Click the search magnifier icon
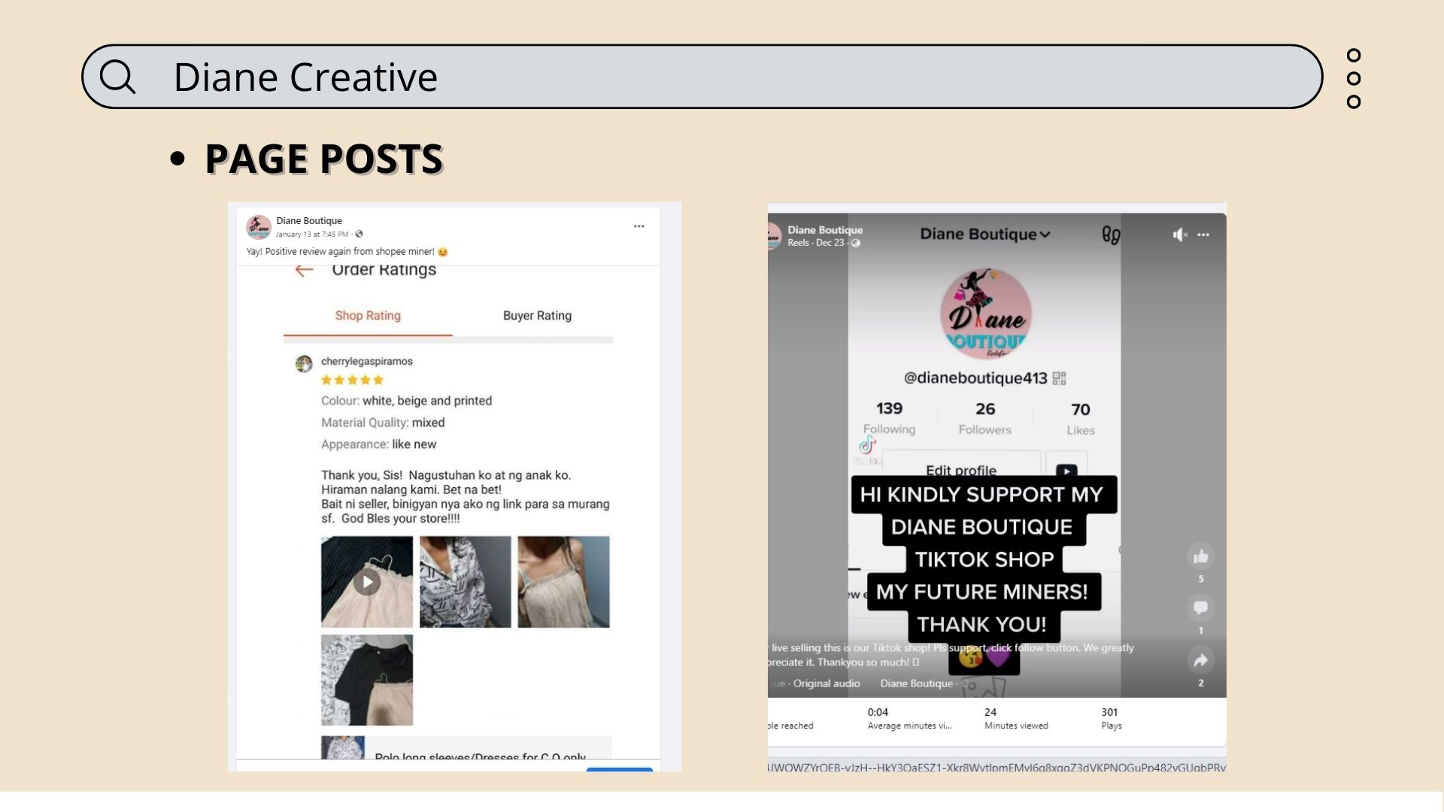Screen dimensions: 1444x812 117,77
